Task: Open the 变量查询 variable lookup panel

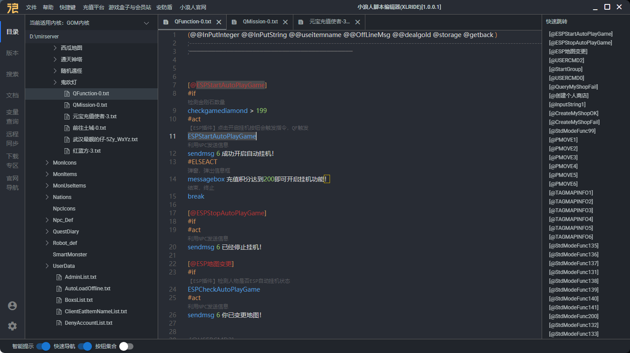Action: click(x=12, y=116)
